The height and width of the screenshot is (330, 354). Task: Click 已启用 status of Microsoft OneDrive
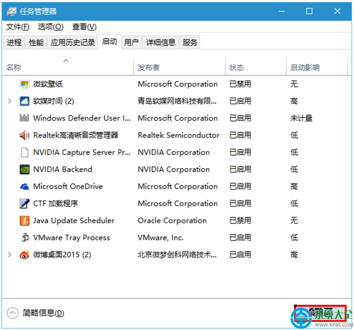(240, 186)
